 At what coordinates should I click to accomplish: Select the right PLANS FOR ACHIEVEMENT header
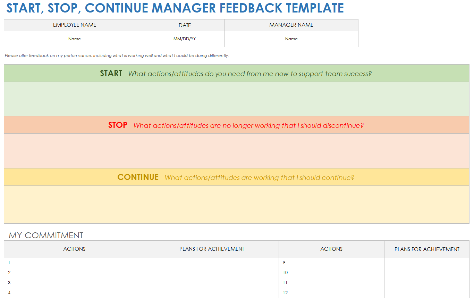426,249
